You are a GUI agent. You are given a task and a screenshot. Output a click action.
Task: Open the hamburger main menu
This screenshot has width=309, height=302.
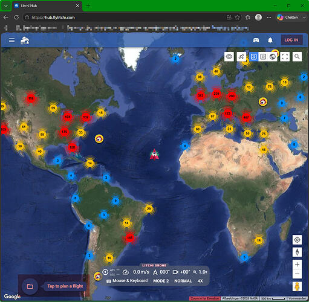(11, 40)
